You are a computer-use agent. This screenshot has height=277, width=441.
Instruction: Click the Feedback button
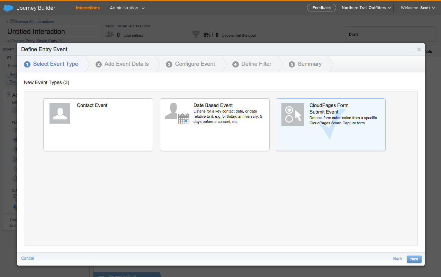321,8
